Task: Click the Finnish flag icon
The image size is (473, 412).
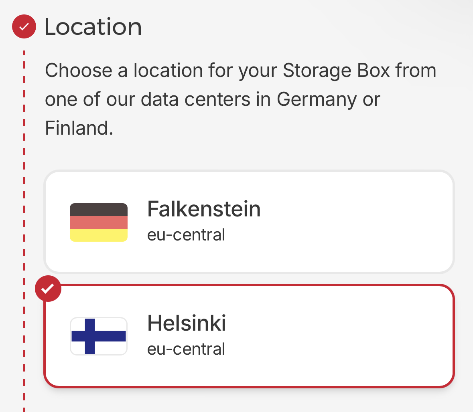Action: coord(99,336)
